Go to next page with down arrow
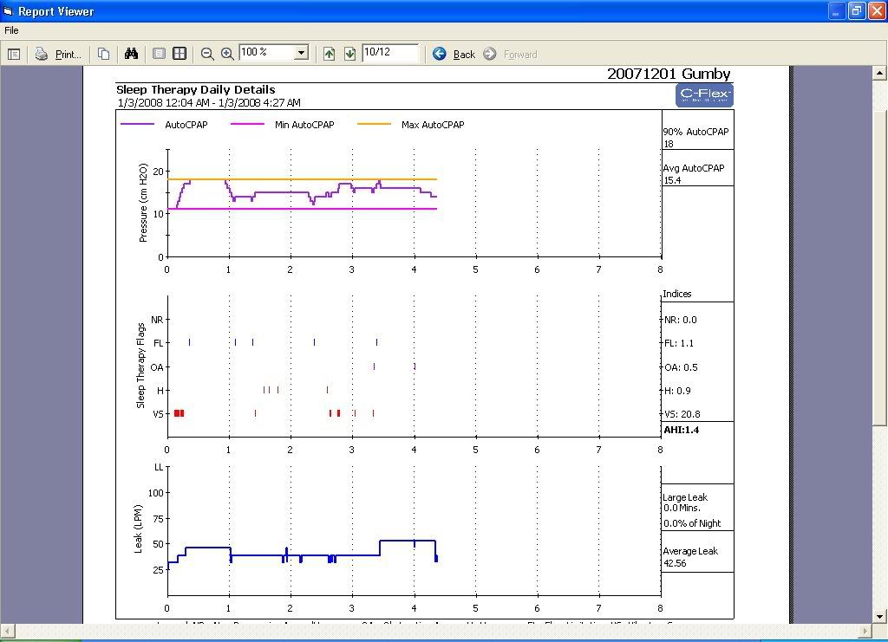This screenshot has width=888, height=642. [x=350, y=54]
